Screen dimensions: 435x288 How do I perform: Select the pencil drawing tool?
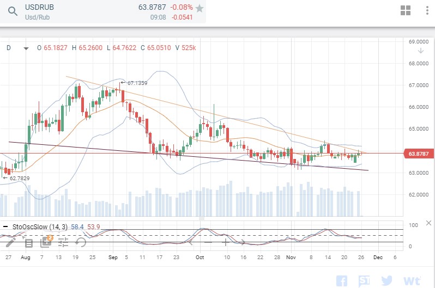click(11, 242)
